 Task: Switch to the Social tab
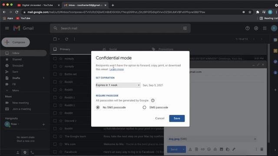tap(113, 49)
